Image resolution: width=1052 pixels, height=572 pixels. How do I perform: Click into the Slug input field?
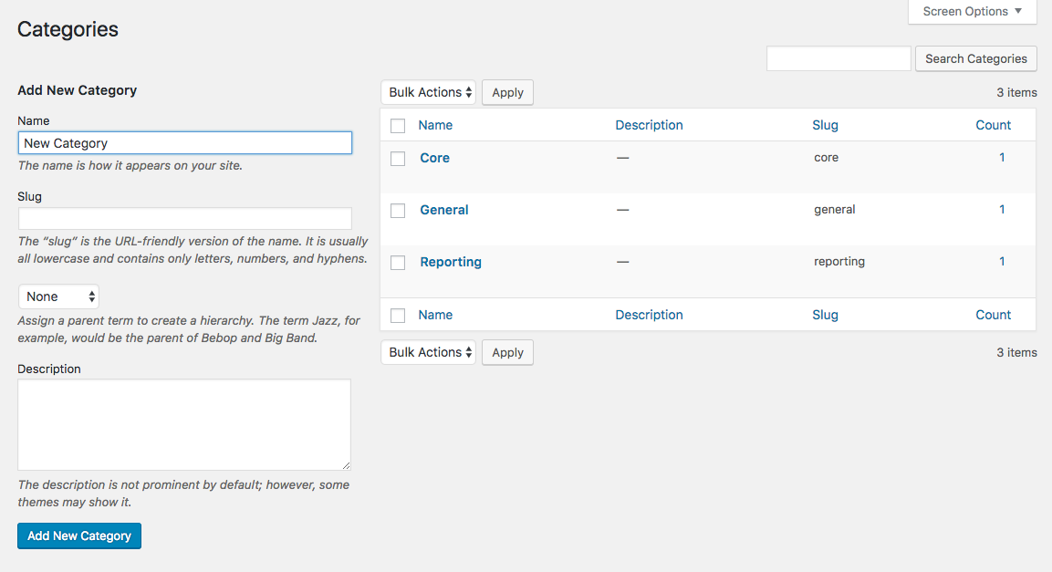pos(184,219)
